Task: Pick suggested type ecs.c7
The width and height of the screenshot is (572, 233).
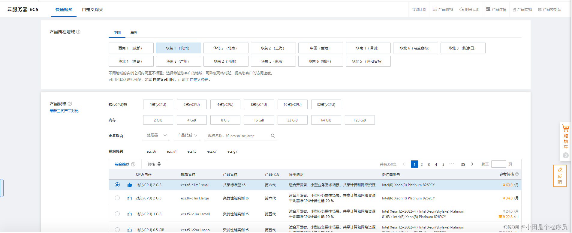Action: coord(212,151)
